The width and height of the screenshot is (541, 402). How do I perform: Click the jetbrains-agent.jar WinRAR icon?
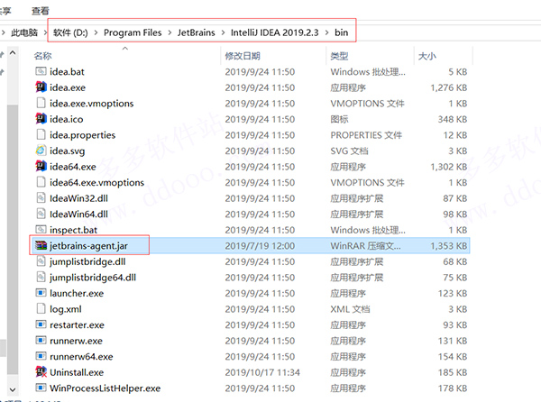pos(41,245)
